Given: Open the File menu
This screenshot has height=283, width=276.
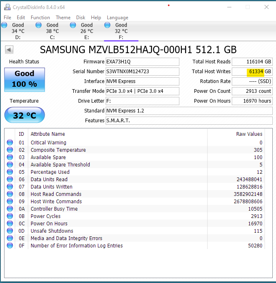Looking at the screenshot, I should coord(7,18).
